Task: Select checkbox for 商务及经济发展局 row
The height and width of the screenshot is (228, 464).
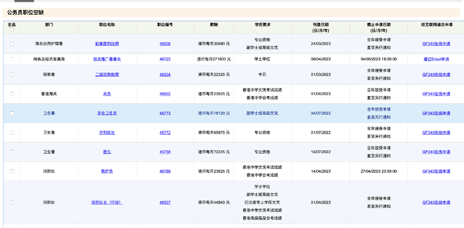Action: [12, 59]
